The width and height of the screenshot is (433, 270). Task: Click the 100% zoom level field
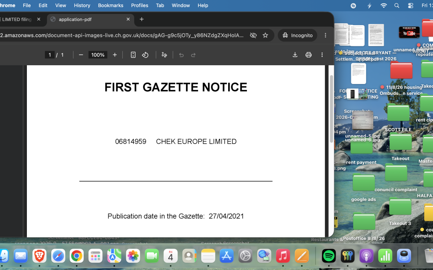(98, 55)
